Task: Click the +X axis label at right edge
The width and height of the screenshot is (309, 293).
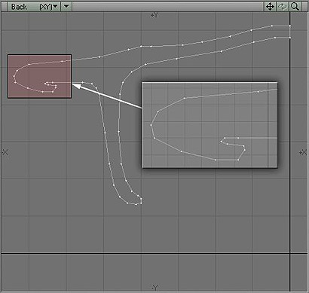Action: pyautogui.click(x=303, y=152)
